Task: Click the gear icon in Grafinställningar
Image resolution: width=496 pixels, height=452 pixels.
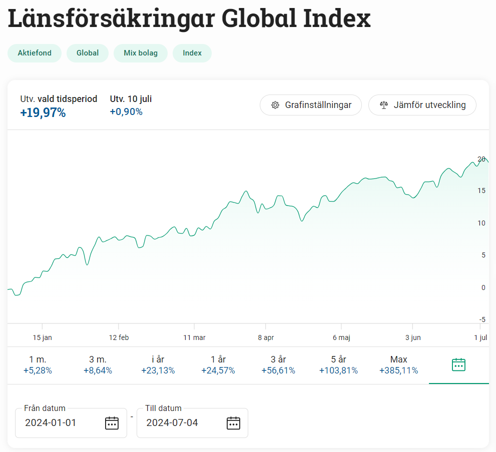Action: coord(275,105)
